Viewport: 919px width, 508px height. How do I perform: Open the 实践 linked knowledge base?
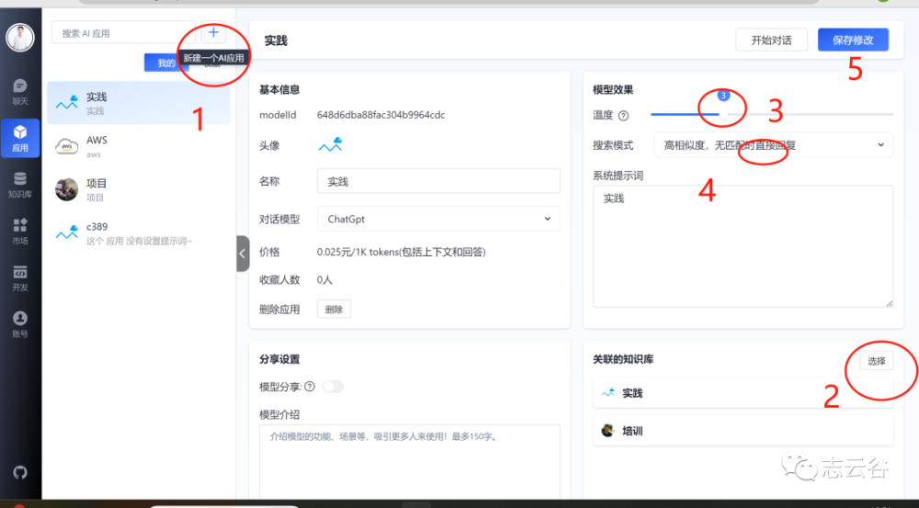[x=743, y=393]
